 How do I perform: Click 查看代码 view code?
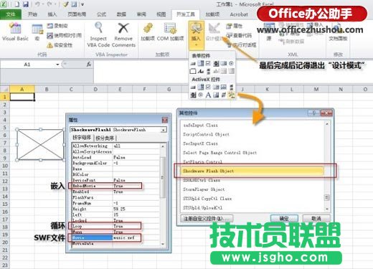click(239, 35)
